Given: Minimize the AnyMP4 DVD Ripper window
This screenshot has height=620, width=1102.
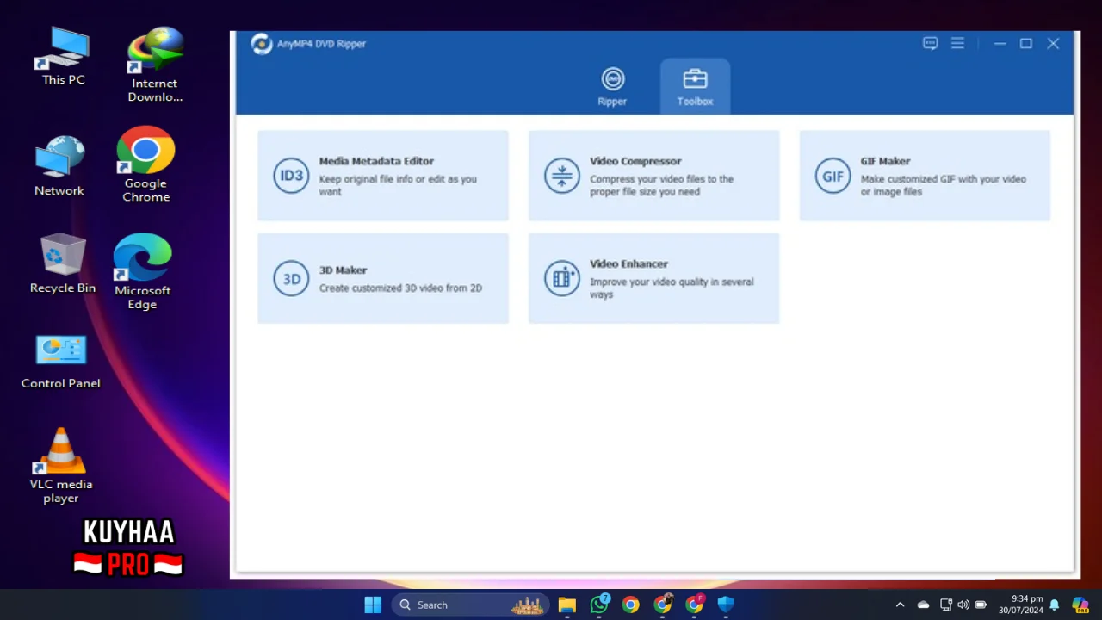Looking at the screenshot, I should pyautogui.click(x=1000, y=43).
